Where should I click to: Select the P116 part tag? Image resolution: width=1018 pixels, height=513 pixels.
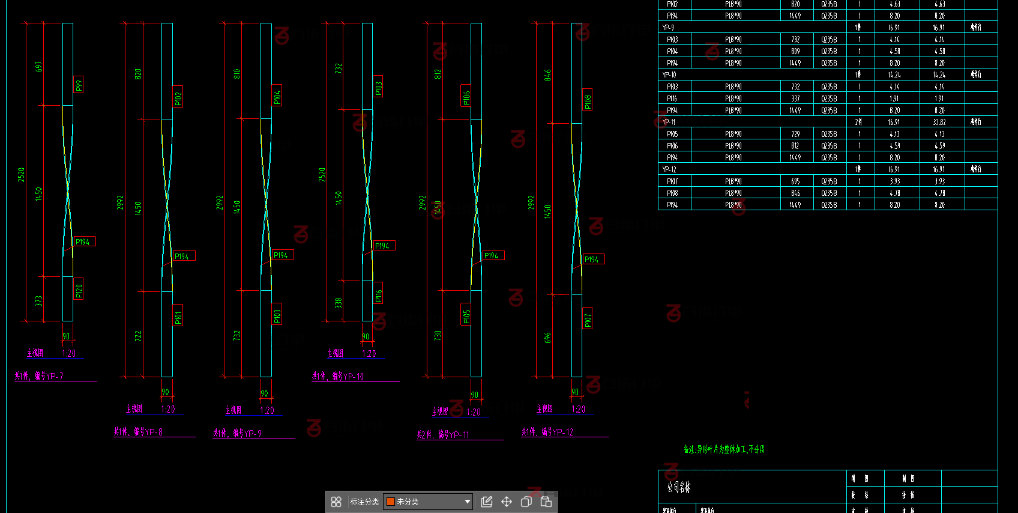[x=378, y=293]
